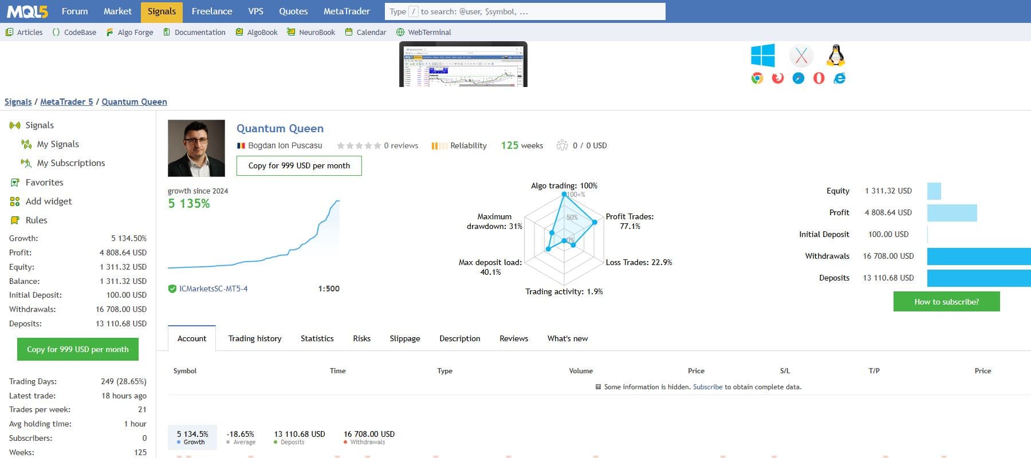Click the Profit bar in equity chart

[952, 213]
